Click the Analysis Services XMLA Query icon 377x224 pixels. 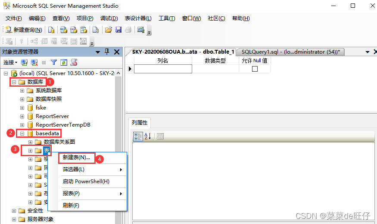pos(84,30)
